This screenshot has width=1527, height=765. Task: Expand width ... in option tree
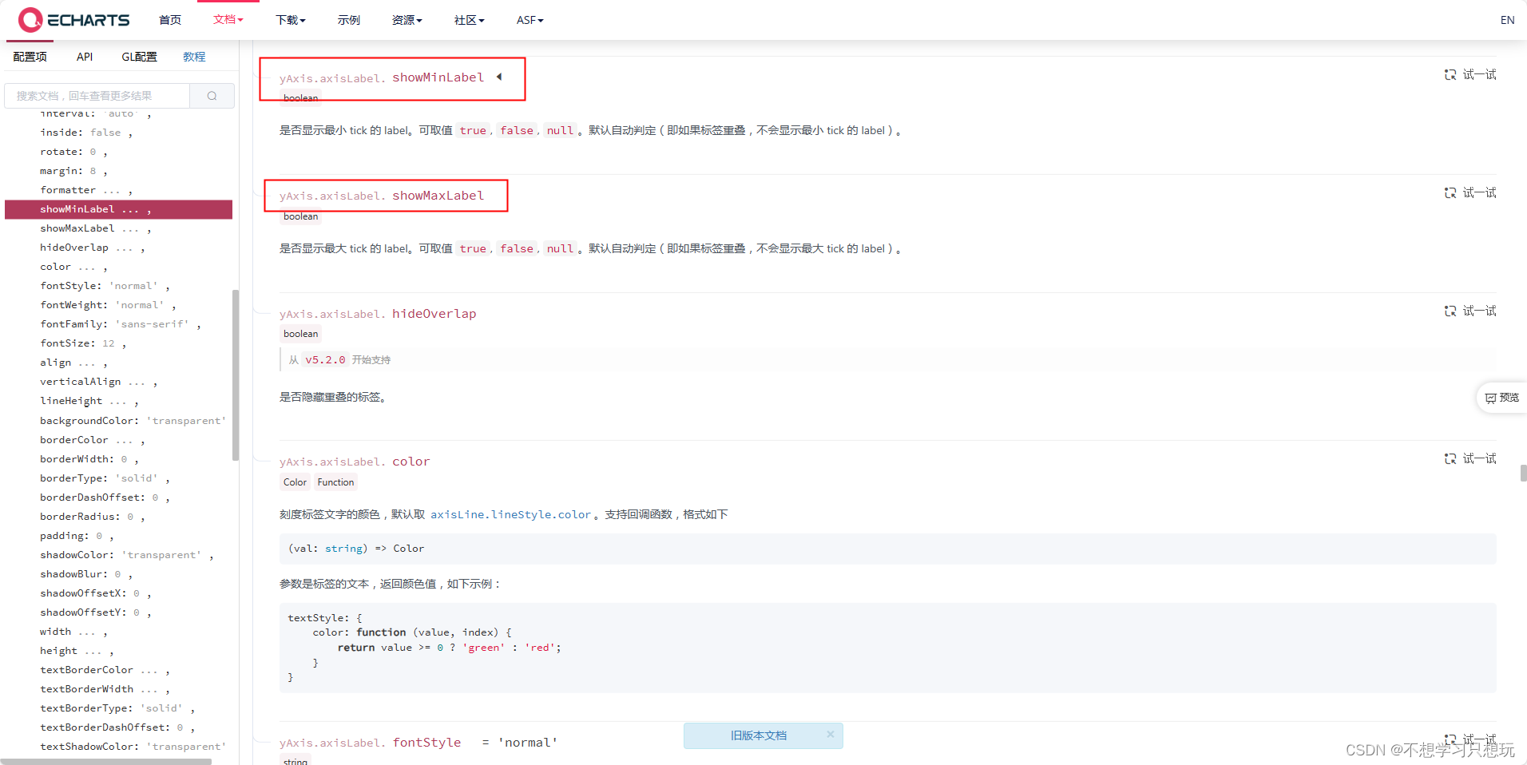pyautogui.click(x=73, y=632)
